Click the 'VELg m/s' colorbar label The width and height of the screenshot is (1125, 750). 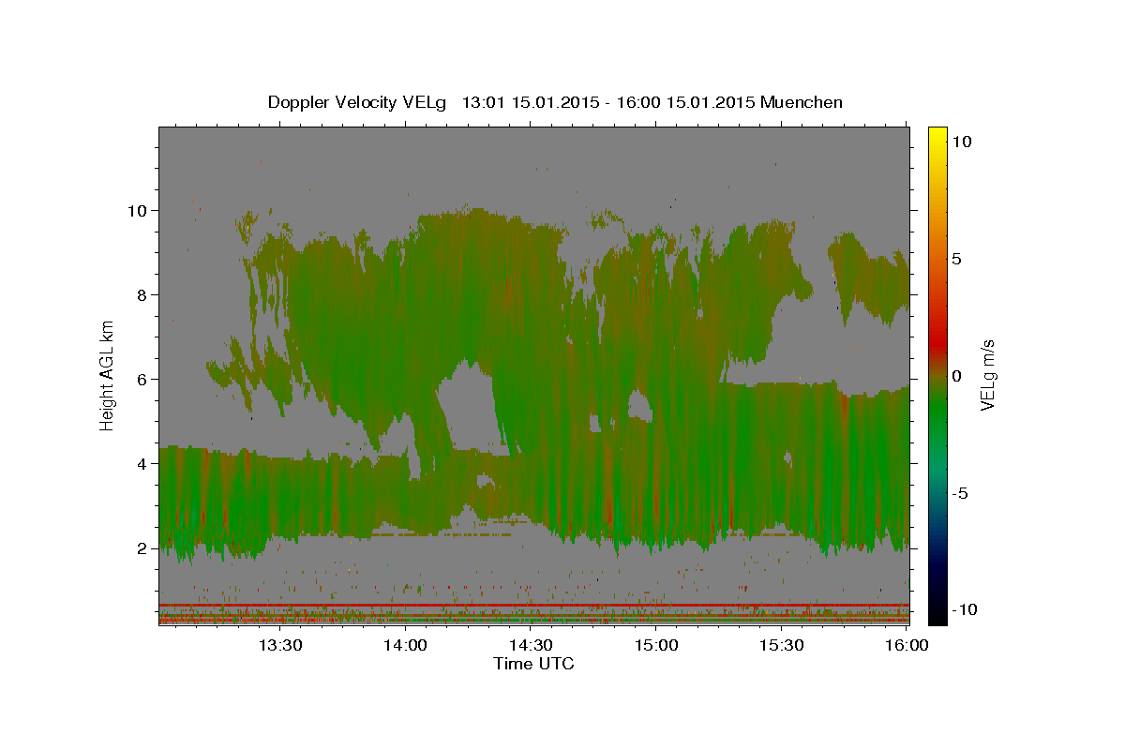987,375
